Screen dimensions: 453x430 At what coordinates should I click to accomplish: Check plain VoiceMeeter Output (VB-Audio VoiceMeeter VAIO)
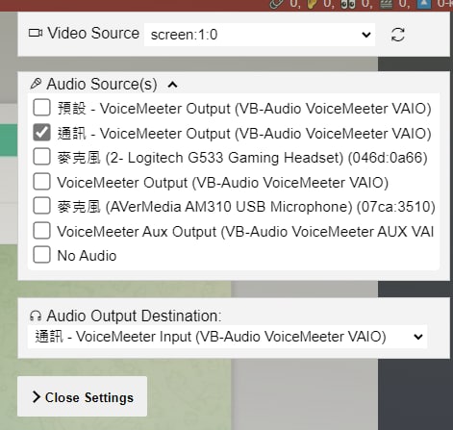[41, 182]
